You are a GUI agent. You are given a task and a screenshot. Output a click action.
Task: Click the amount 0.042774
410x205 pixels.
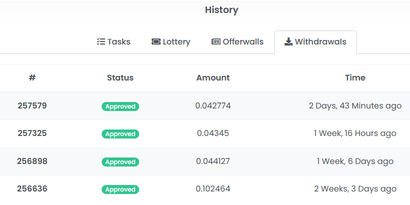213,105
